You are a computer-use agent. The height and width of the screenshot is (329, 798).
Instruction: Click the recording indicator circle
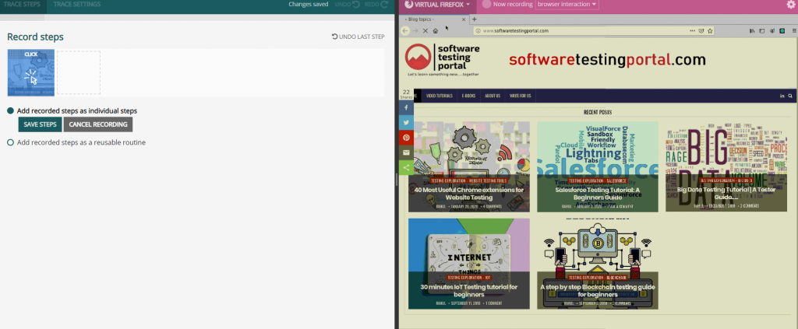coord(486,5)
